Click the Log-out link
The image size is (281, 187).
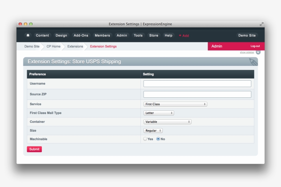click(255, 46)
